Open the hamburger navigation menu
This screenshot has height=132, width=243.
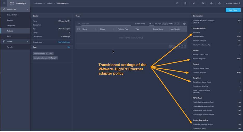4,3
